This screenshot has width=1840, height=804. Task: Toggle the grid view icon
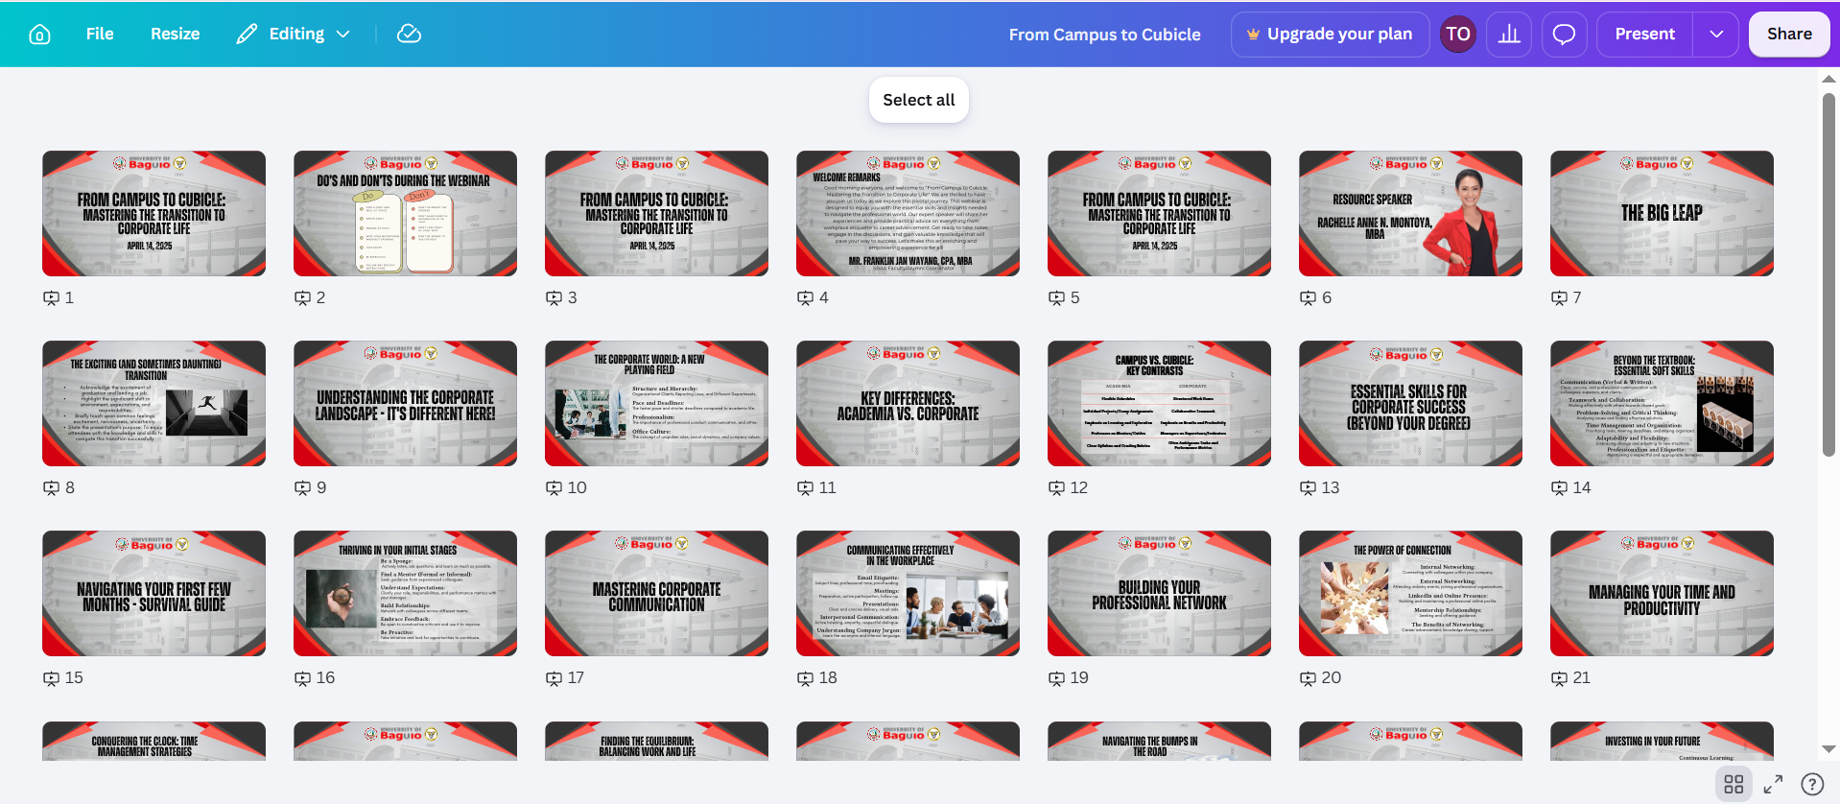(x=1734, y=784)
